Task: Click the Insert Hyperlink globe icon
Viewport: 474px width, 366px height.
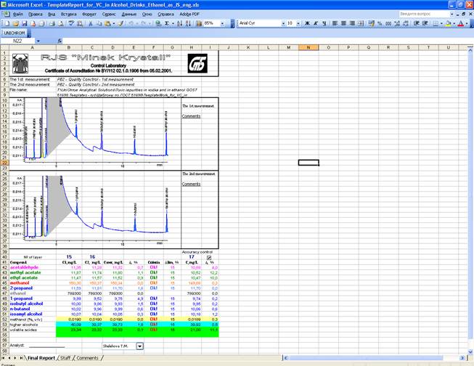Action: 158,23
